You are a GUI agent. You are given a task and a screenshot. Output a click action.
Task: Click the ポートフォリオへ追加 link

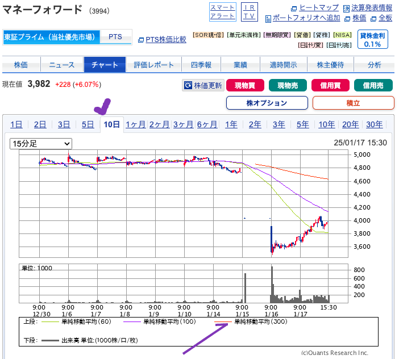tap(306, 18)
